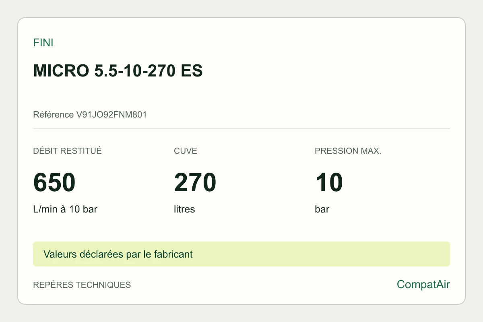Click the FINI brand label

(x=43, y=43)
